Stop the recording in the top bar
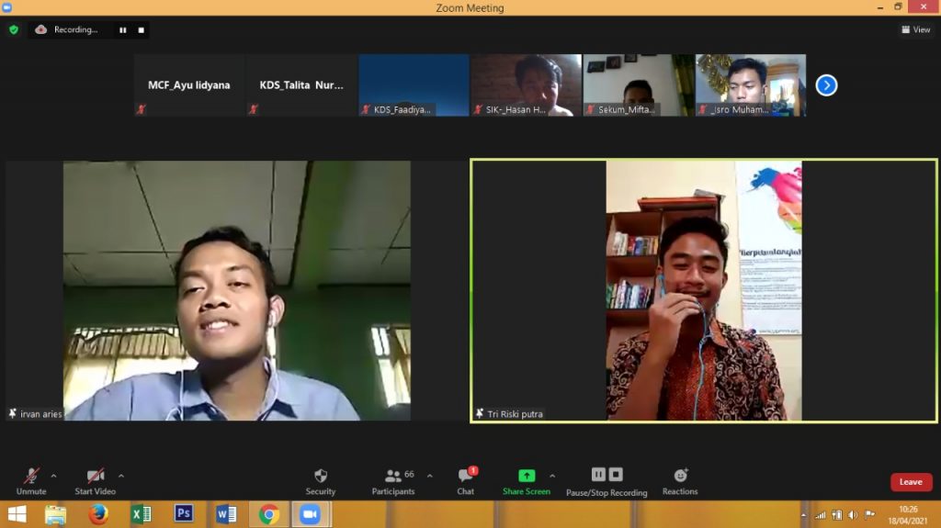941x528 pixels. click(x=141, y=29)
